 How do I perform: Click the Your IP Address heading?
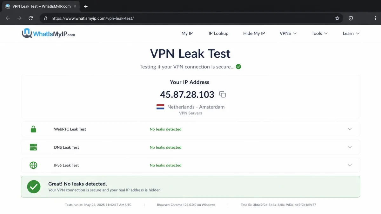coord(190,82)
